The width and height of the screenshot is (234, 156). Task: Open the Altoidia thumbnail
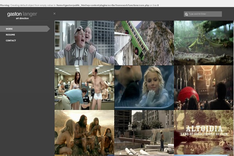(204, 132)
